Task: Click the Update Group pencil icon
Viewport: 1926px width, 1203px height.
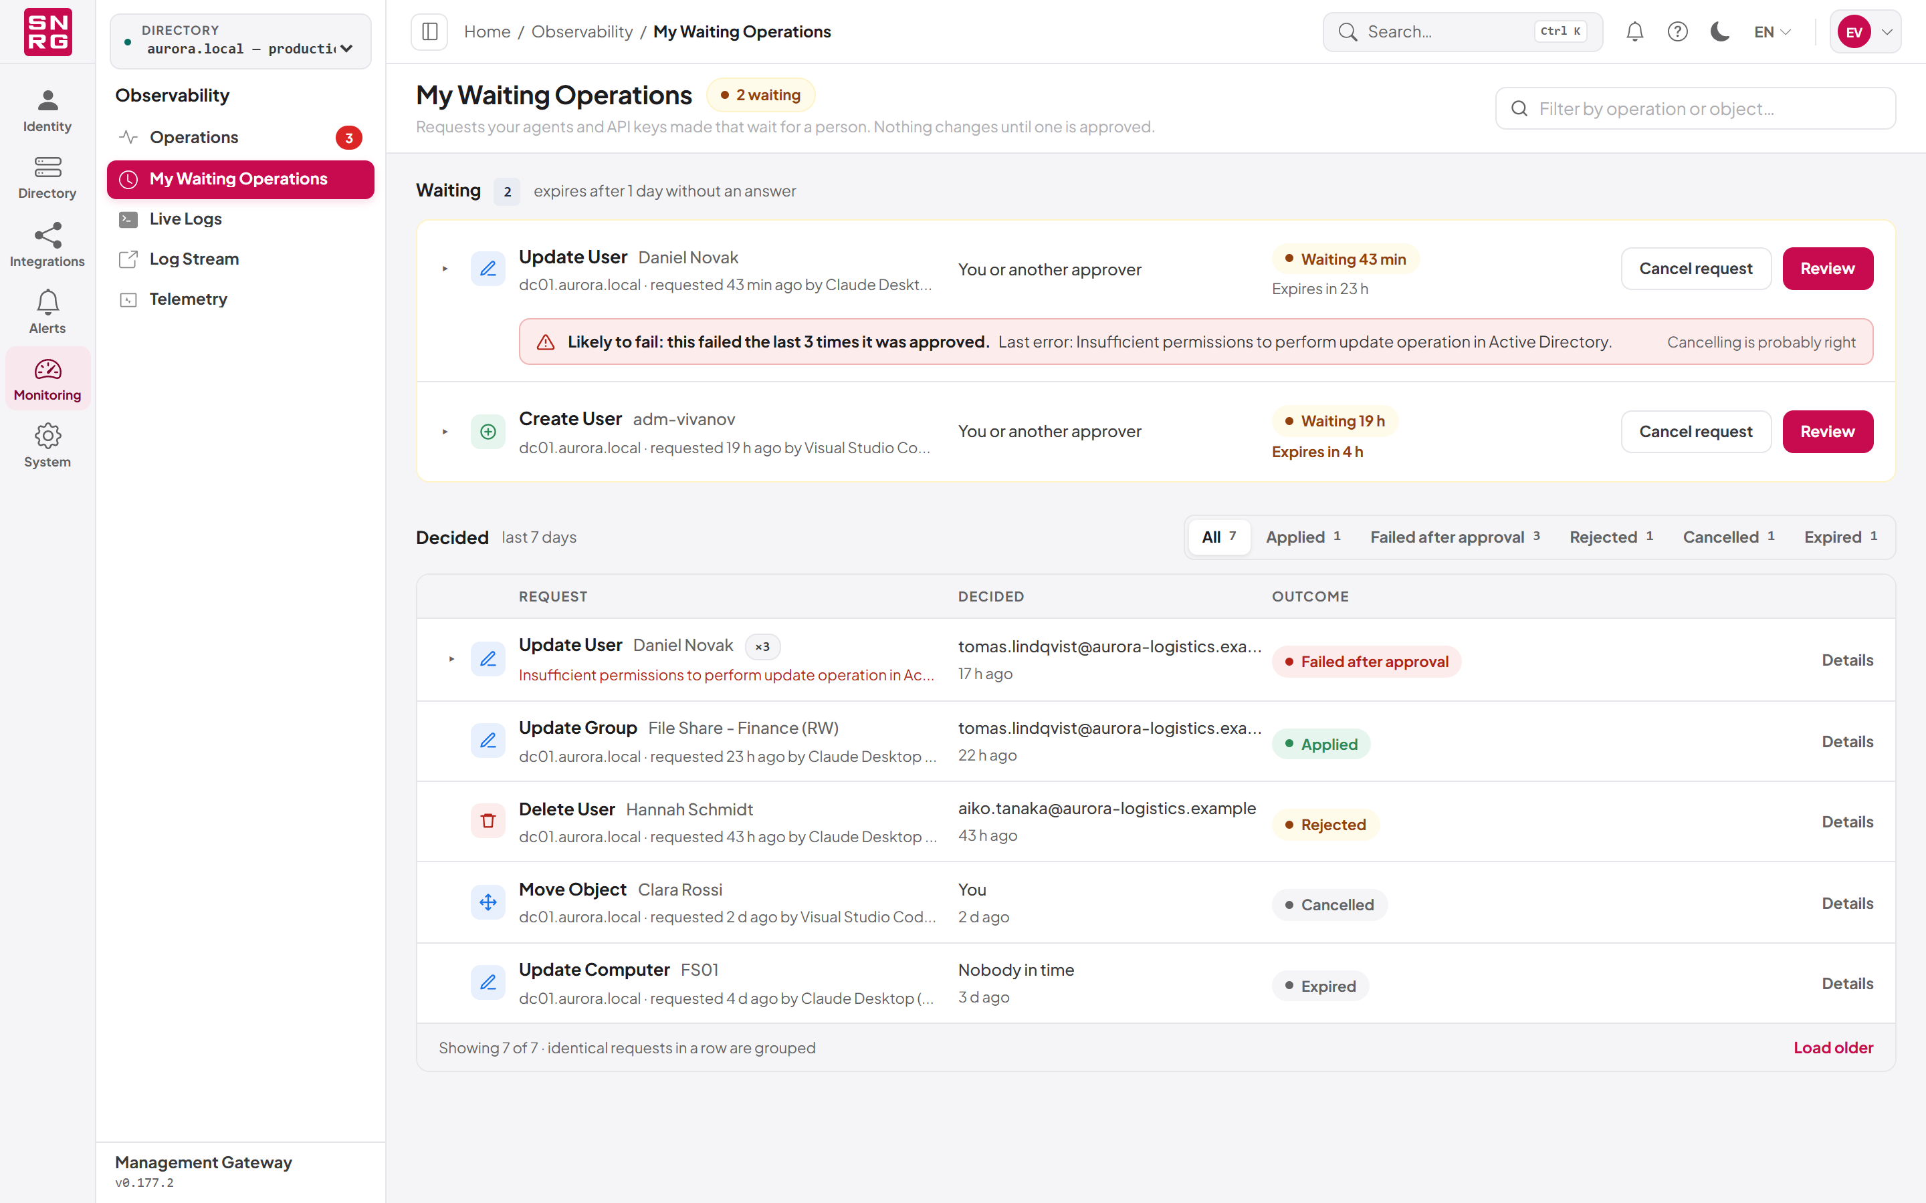Action: point(488,741)
